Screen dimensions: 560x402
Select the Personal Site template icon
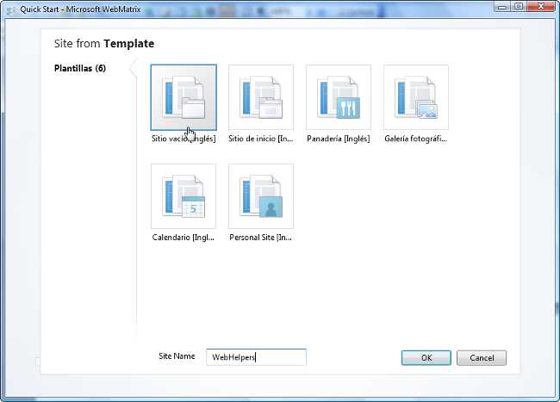click(x=261, y=195)
